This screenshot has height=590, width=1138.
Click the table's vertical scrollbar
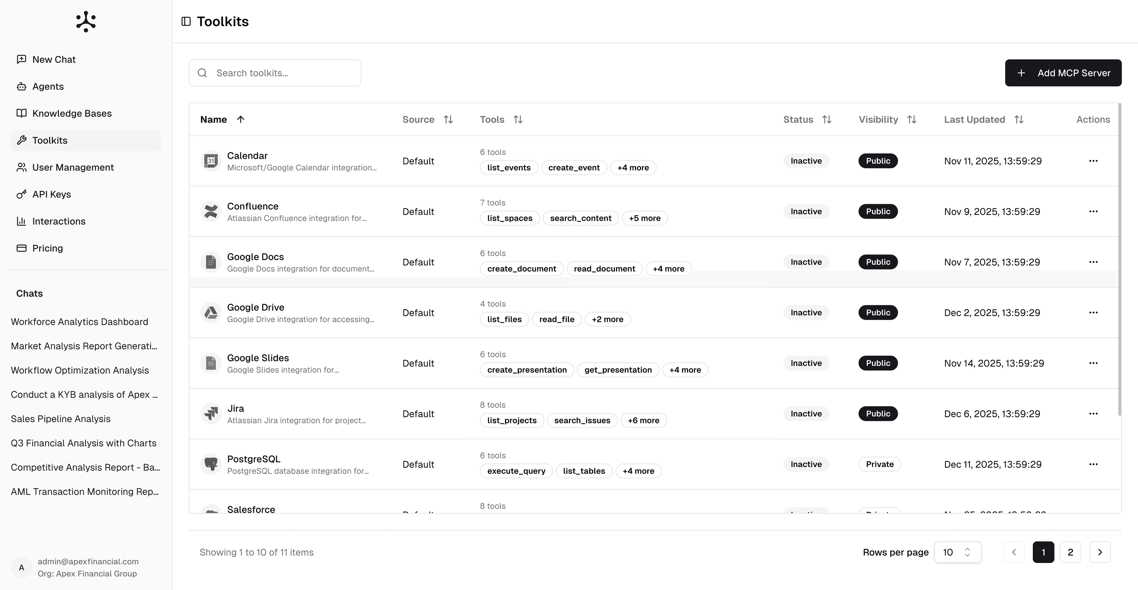tap(1119, 260)
